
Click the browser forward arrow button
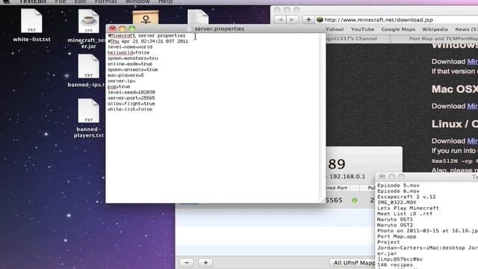(292, 20)
